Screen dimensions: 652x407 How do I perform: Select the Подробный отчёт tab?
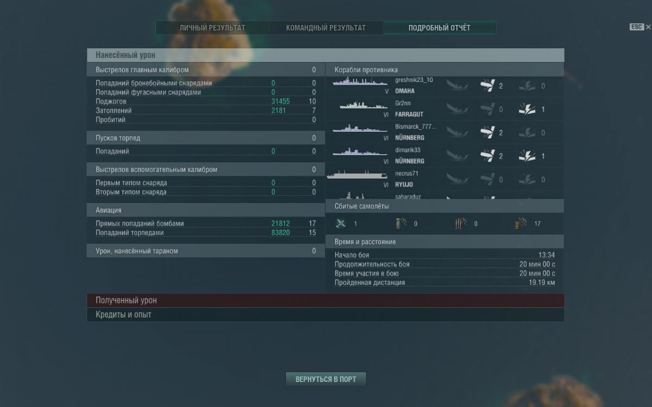click(x=440, y=28)
